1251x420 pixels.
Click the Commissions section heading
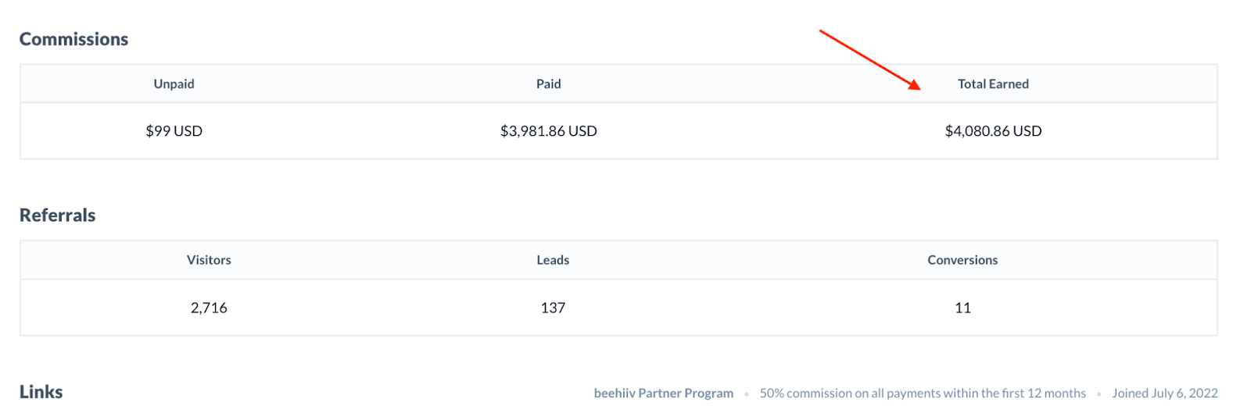click(73, 39)
